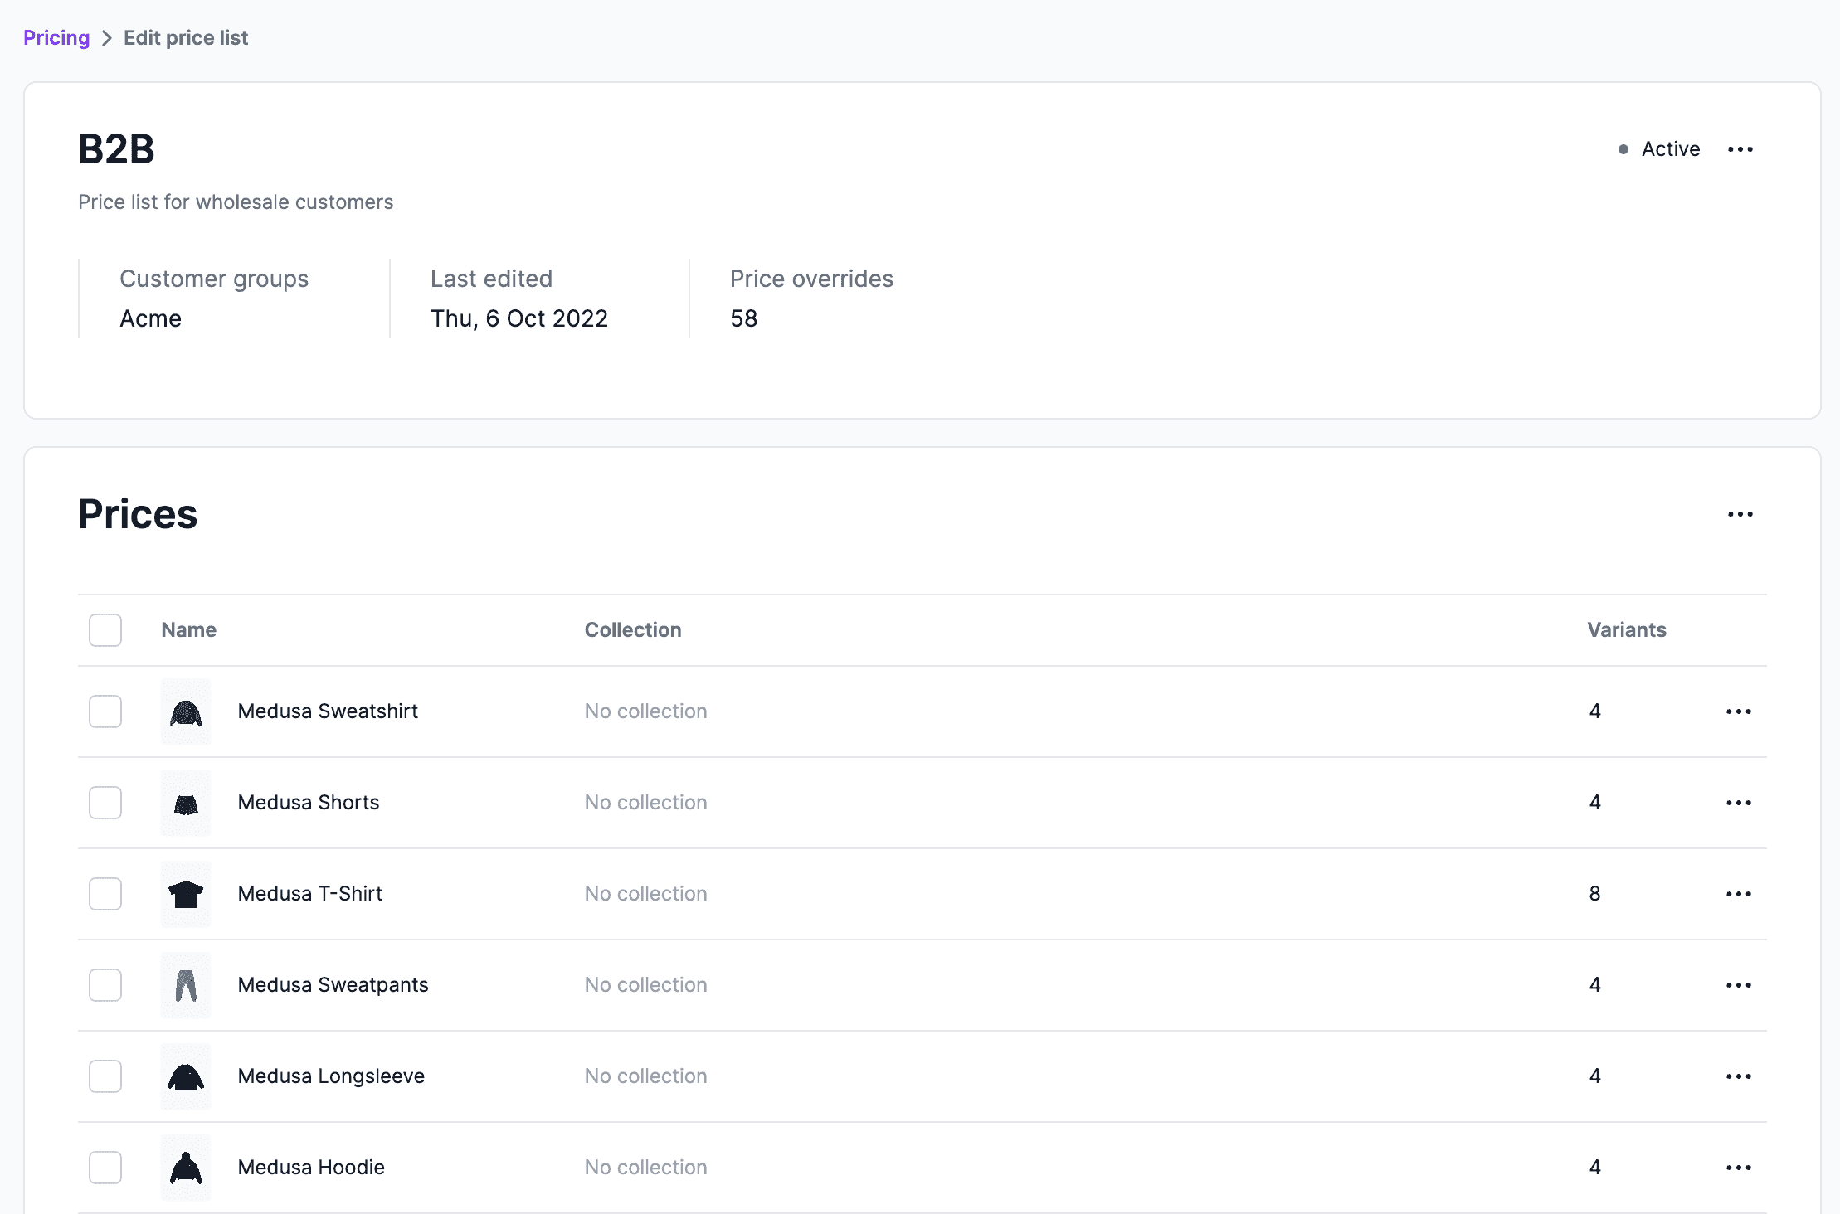Open actions for Medusa Longsleeve row
Screen dimensions: 1840x1214
click(1738, 1076)
